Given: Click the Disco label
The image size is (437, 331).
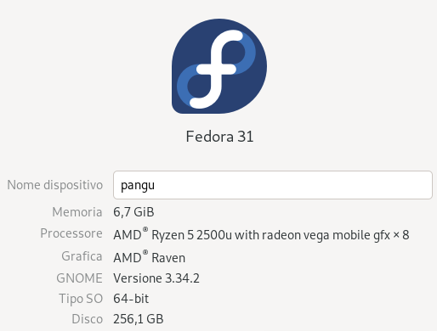Looking at the screenshot, I should click(87, 319).
